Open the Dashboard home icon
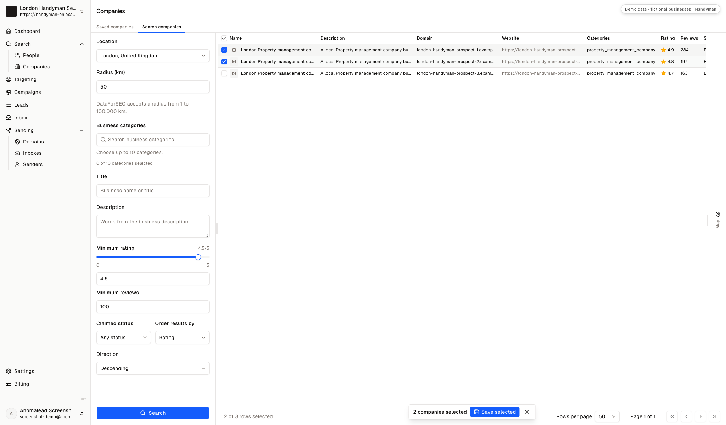Screen dimensions: 726x425 9,31
